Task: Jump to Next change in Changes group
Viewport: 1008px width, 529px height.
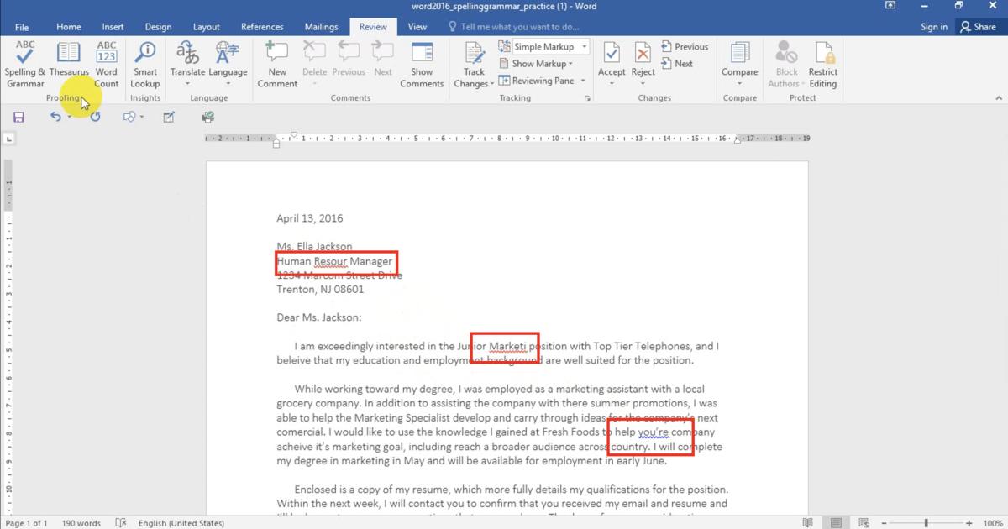Action: [x=677, y=64]
